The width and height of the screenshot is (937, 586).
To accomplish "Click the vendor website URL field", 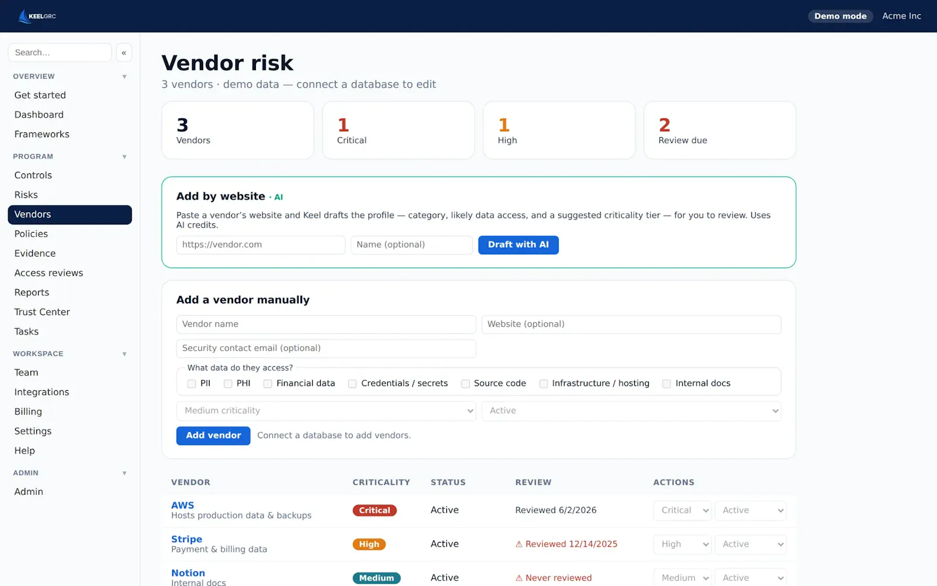I will [261, 245].
